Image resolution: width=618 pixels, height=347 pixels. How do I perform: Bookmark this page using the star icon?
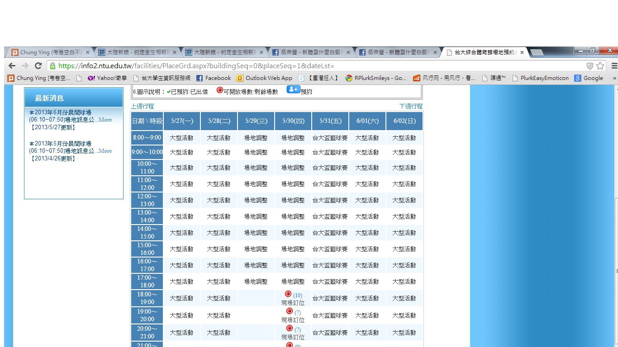tap(600, 66)
